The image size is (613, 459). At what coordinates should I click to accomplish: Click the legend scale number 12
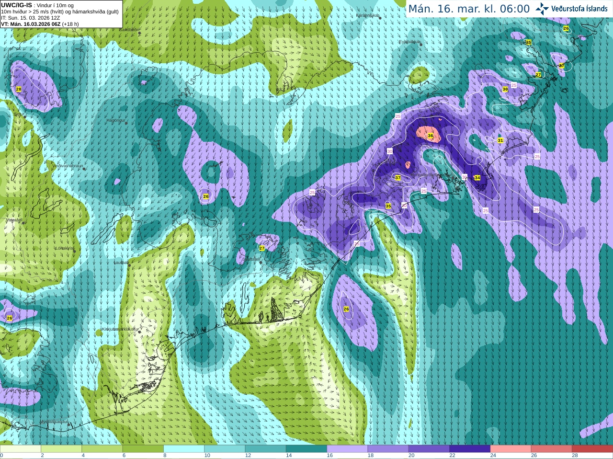(248, 456)
